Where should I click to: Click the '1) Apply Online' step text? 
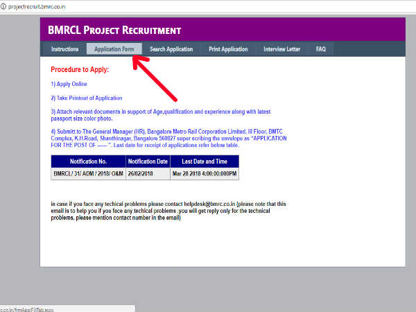69,84
